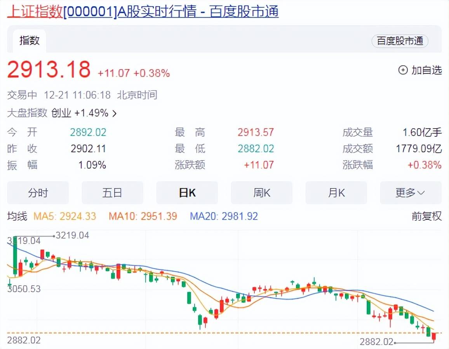Click 成交量 value 1.60亿手
449x349 pixels.
pyautogui.click(x=422, y=132)
